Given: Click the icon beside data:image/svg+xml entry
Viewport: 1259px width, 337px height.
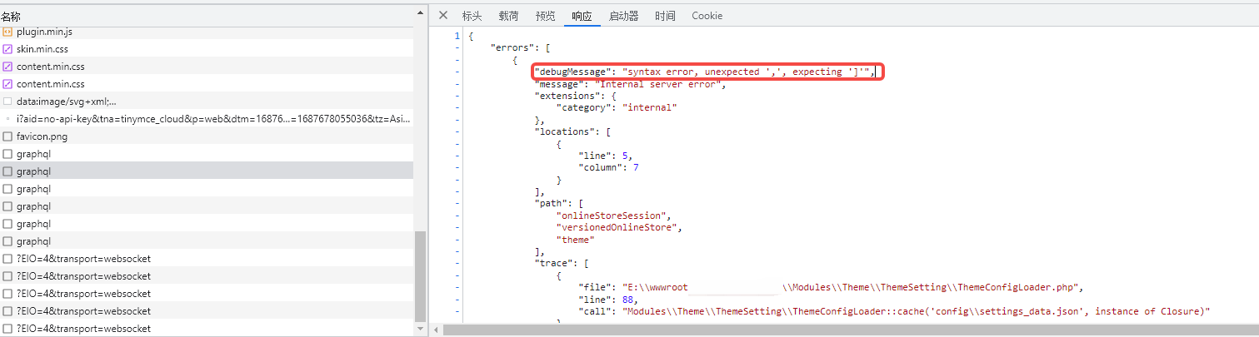Looking at the screenshot, I should point(7,102).
